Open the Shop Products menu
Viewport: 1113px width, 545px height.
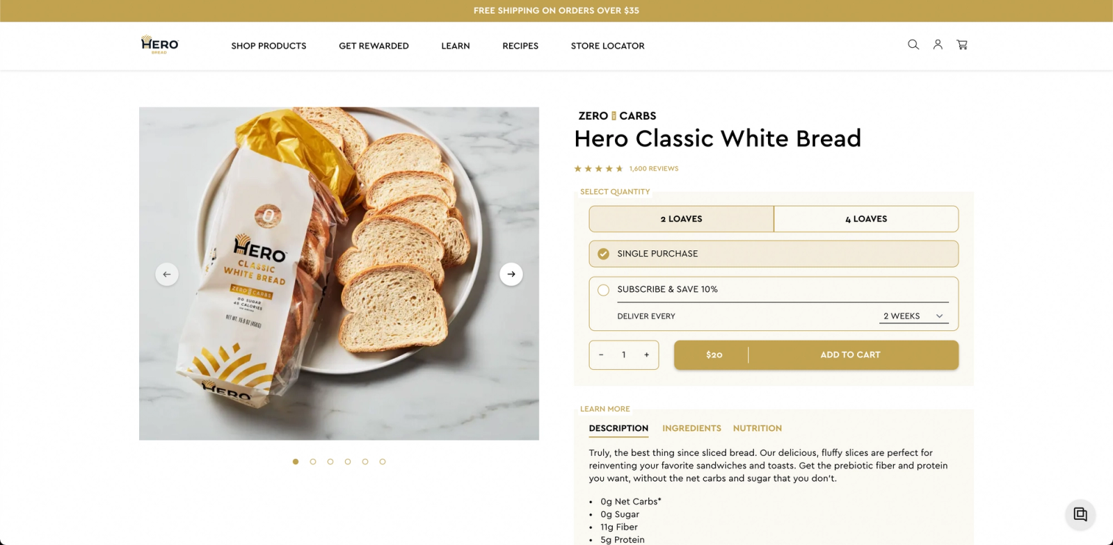tap(269, 45)
